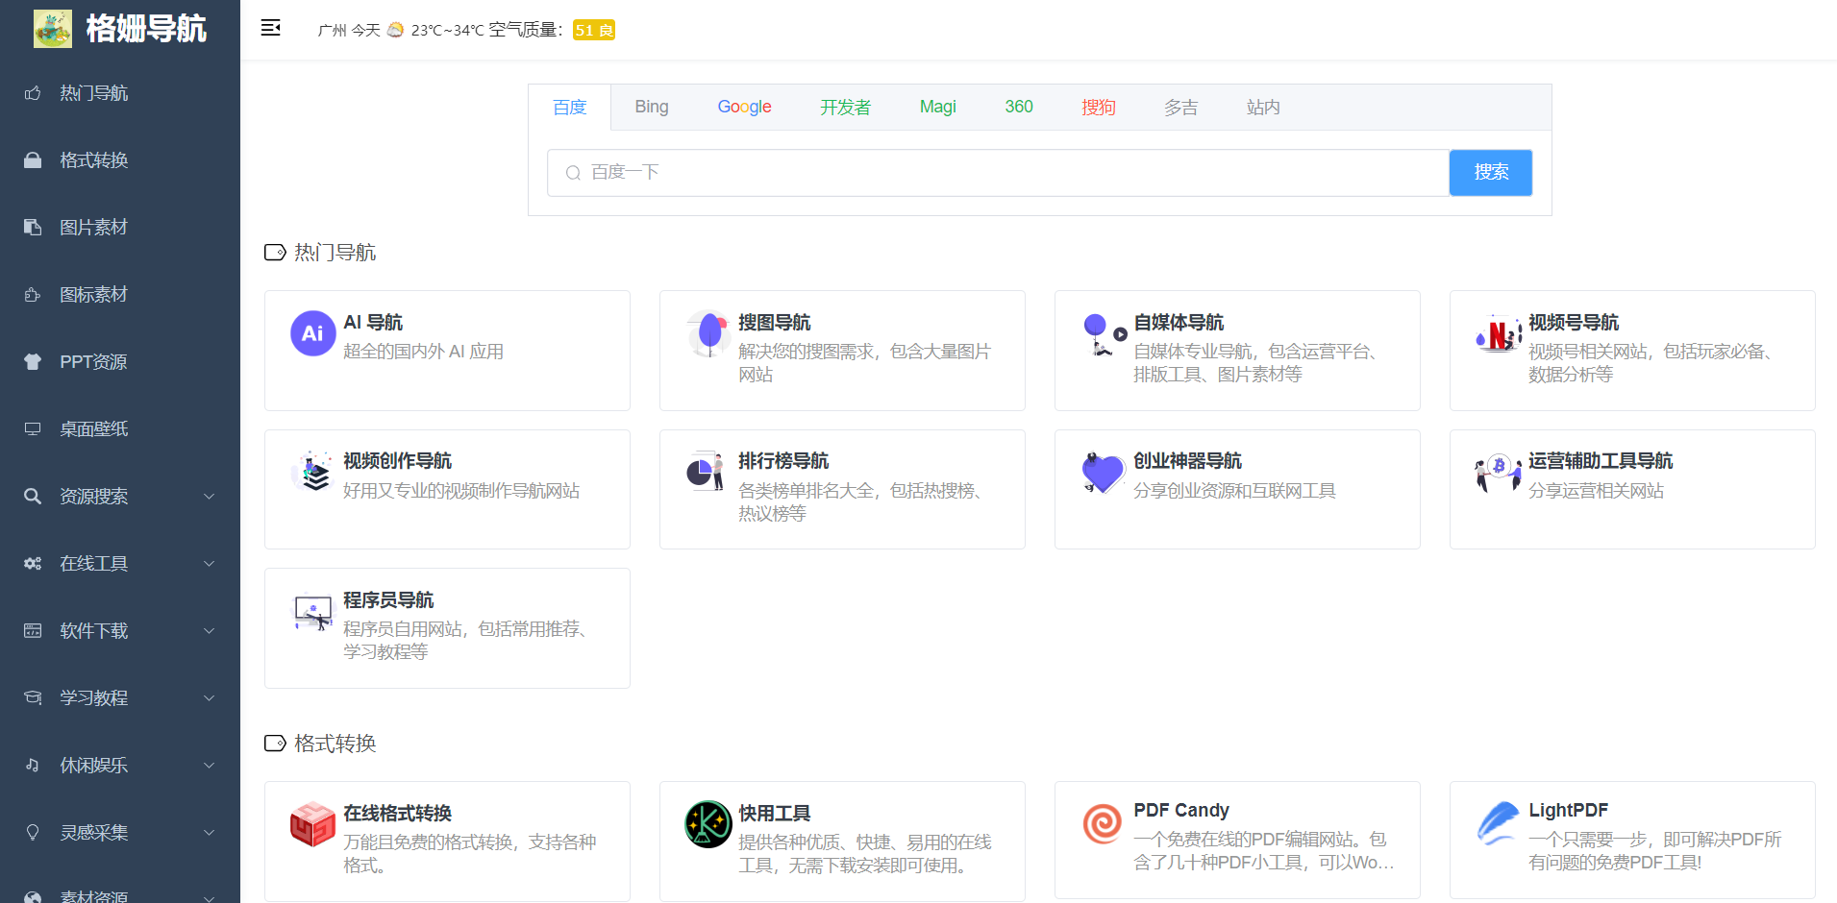Click the 运营辅助工具导航 card icon

point(1499,472)
